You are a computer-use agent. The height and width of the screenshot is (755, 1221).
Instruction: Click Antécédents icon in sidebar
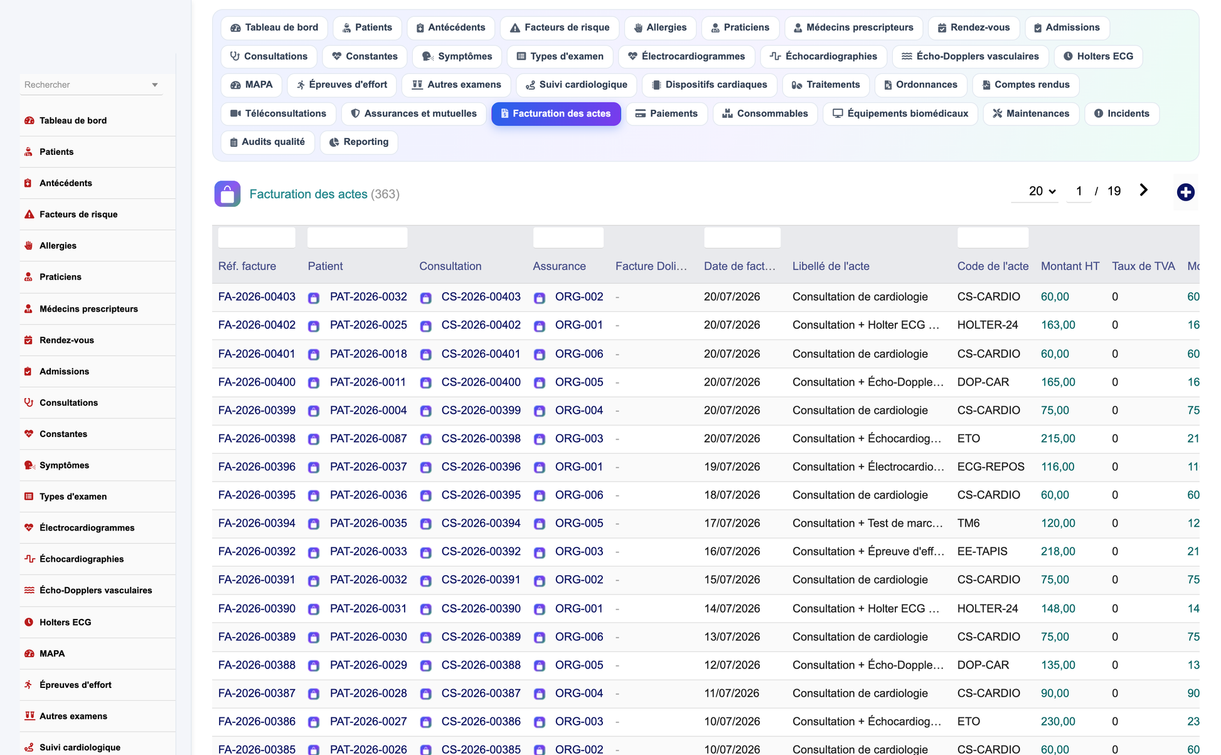(x=29, y=183)
